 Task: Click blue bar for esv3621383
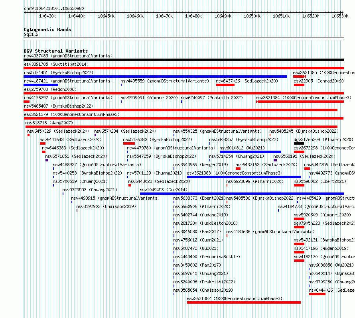click(x=244, y=177)
